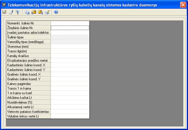Viewport: 188px width, 130px height.
Task: Open Vamzdžių tipas (medžiaga) value cell
Action: [x=70, y=42]
